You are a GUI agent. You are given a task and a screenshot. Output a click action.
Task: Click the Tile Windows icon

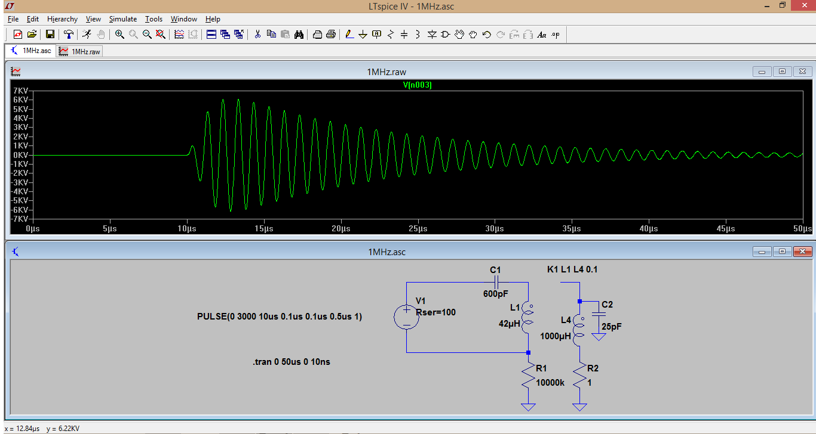coord(211,35)
